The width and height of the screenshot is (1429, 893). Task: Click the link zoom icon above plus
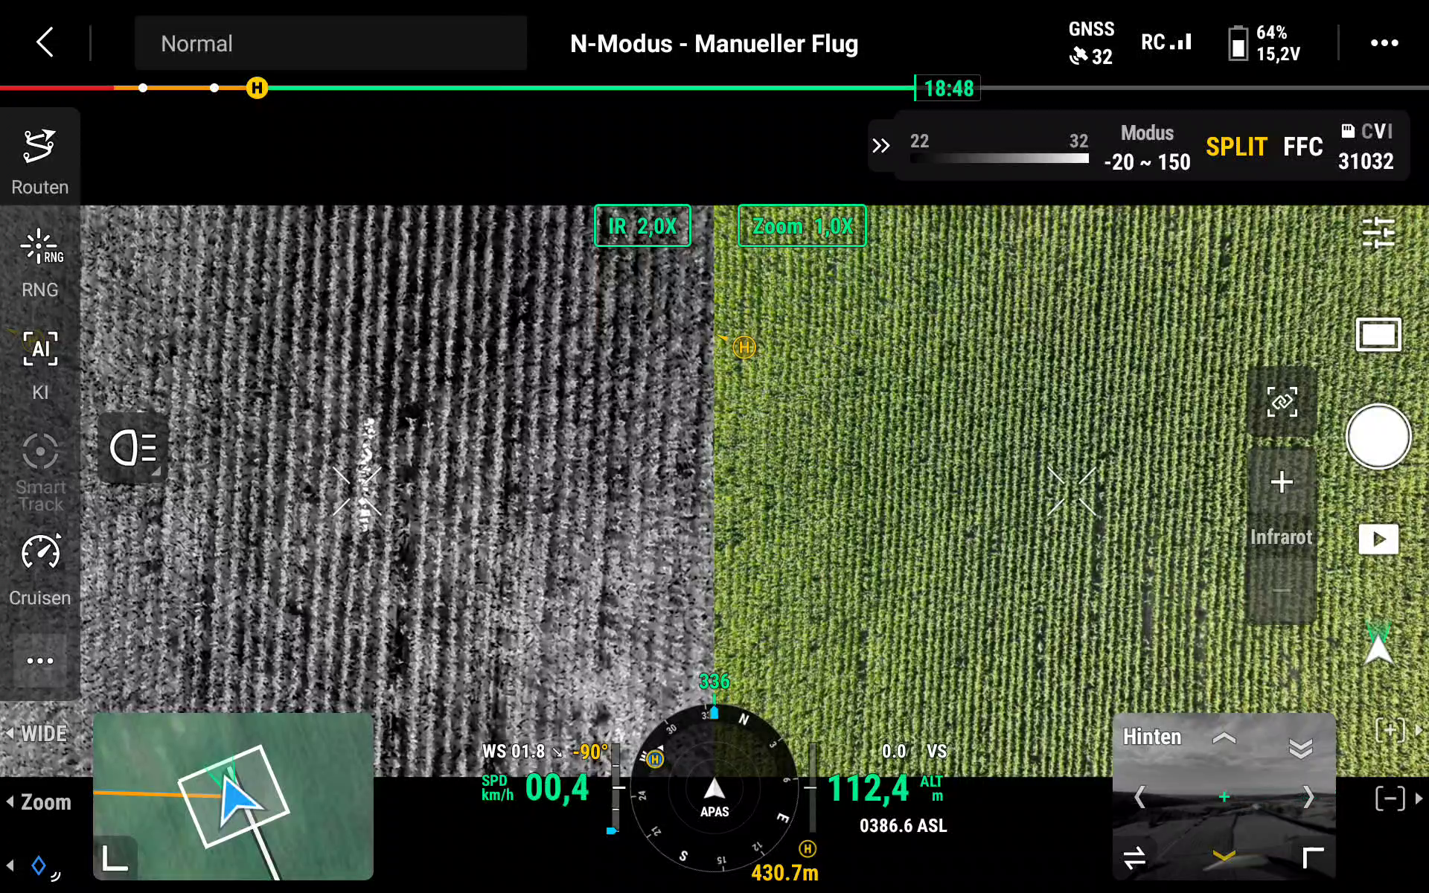click(1282, 402)
